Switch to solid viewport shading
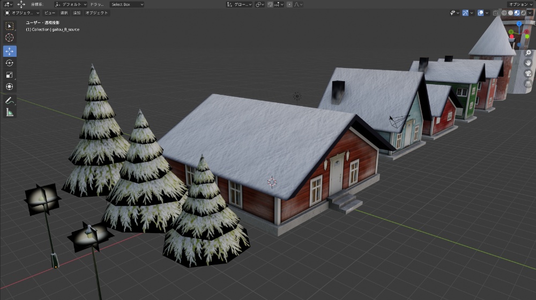 tap(511, 13)
